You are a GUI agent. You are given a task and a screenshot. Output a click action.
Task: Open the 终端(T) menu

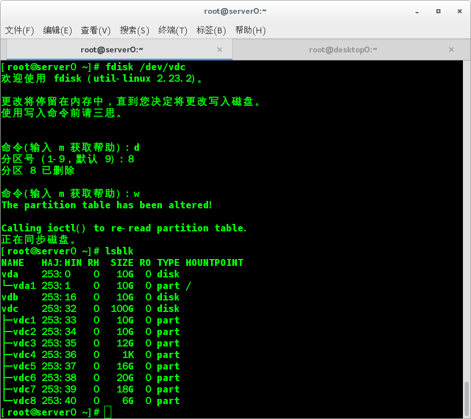point(173,31)
